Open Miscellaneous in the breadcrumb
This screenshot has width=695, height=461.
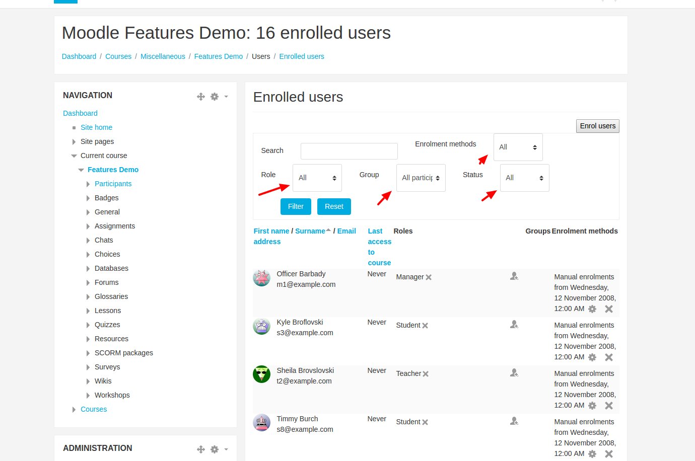163,56
